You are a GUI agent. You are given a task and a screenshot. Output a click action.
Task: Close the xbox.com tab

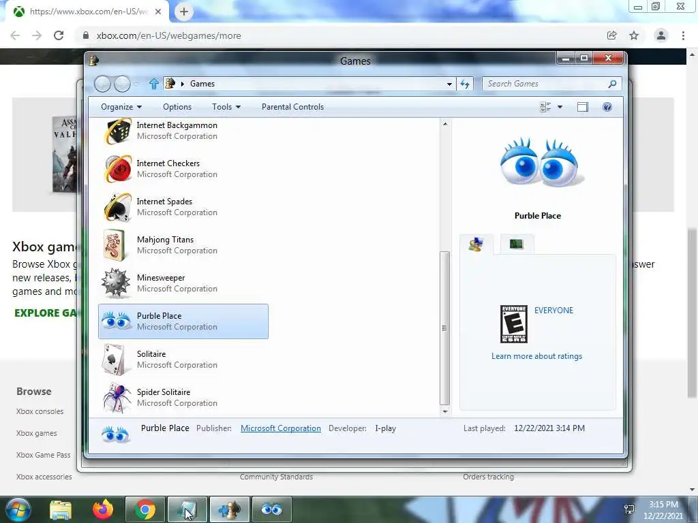158,12
